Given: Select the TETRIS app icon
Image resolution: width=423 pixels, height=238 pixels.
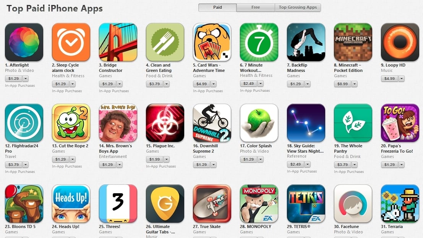Looking at the screenshot, I should (306, 204).
